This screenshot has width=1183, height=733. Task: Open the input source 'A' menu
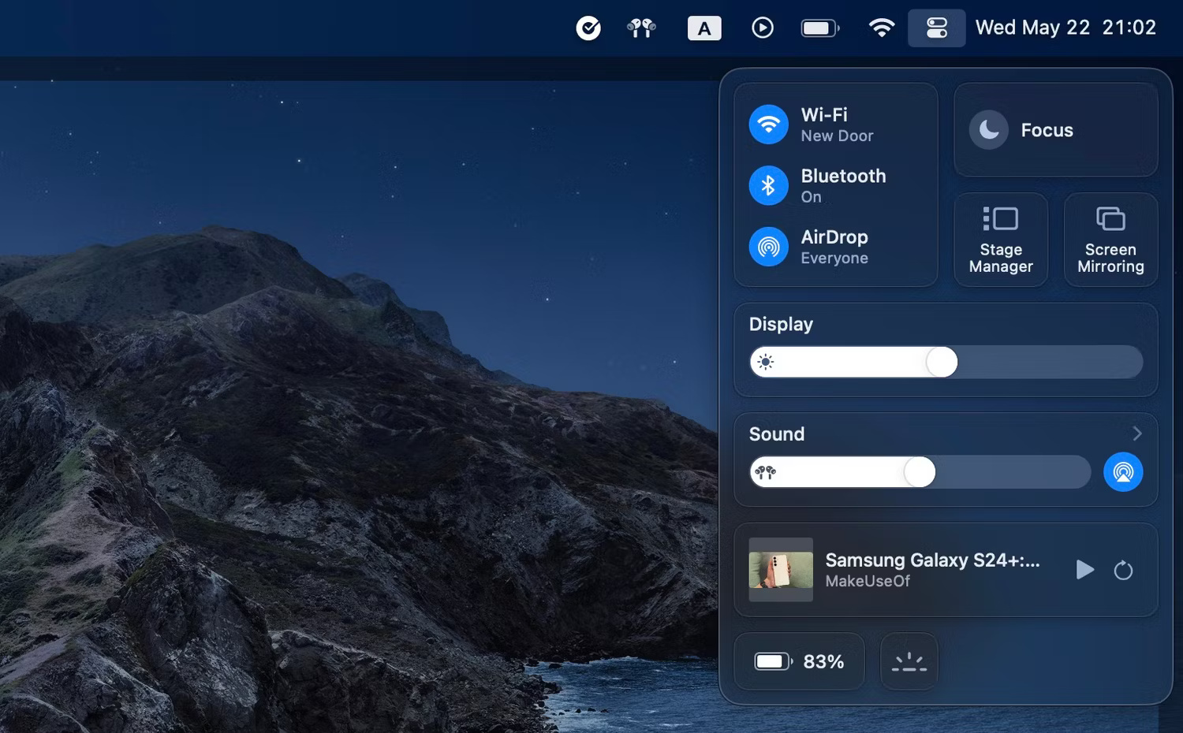click(704, 28)
